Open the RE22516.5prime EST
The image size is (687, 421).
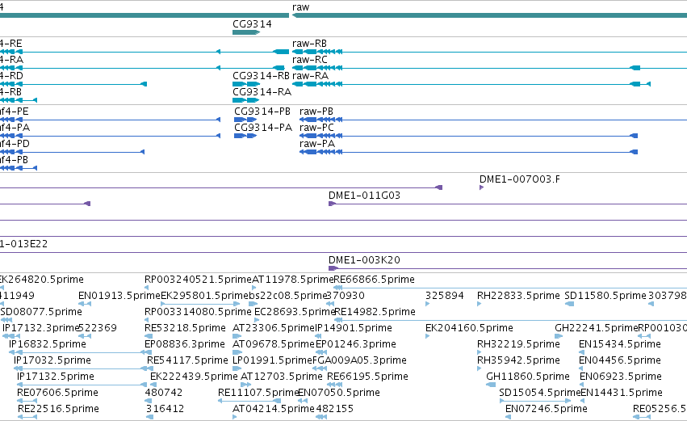58,409
